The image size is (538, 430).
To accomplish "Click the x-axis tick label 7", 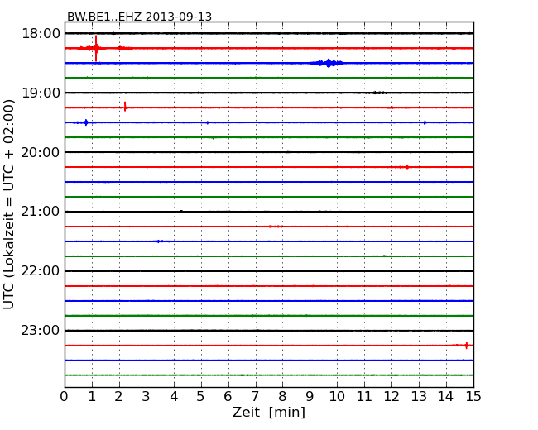I will pos(255,396).
